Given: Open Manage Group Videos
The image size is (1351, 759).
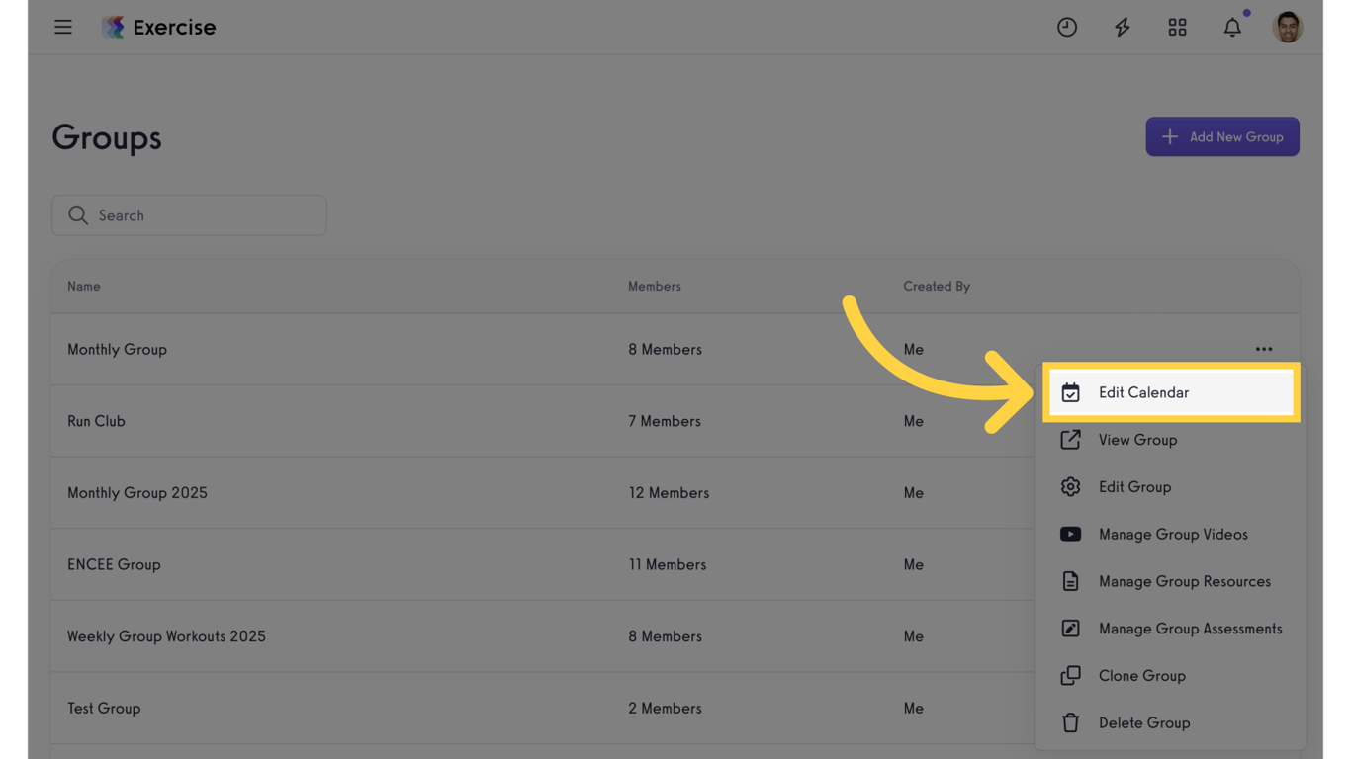Looking at the screenshot, I should click(x=1173, y=535).
